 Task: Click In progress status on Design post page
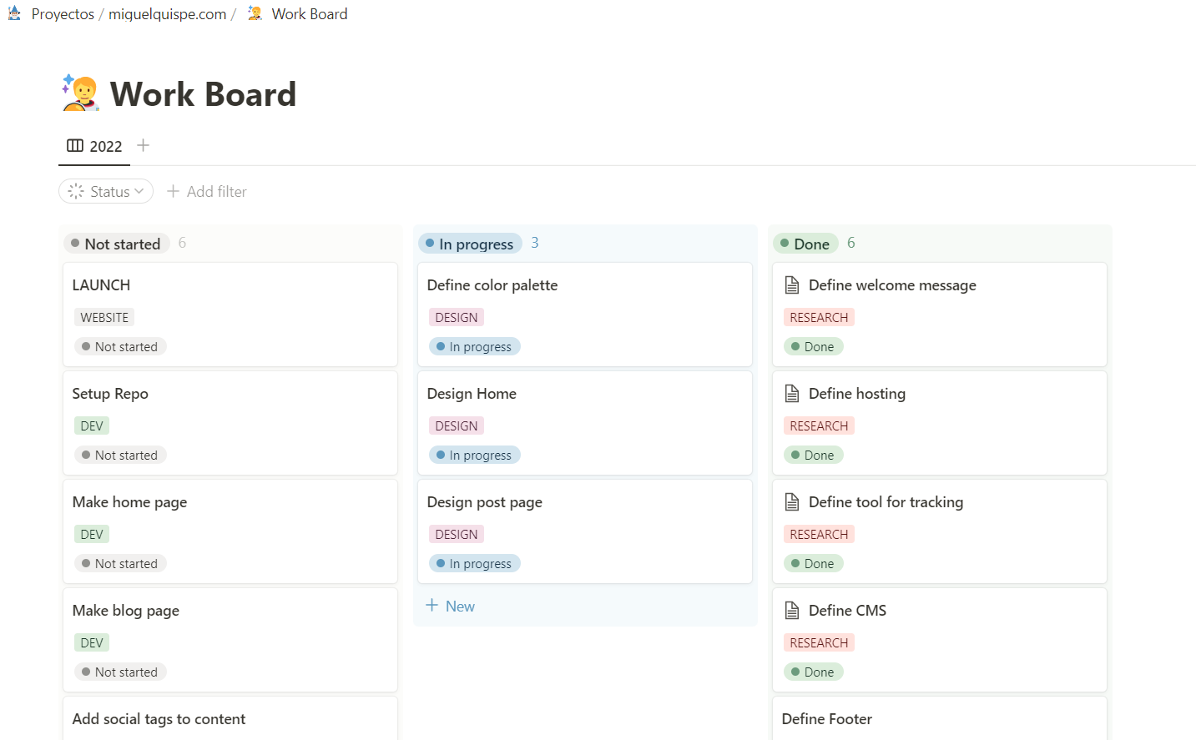475,564
